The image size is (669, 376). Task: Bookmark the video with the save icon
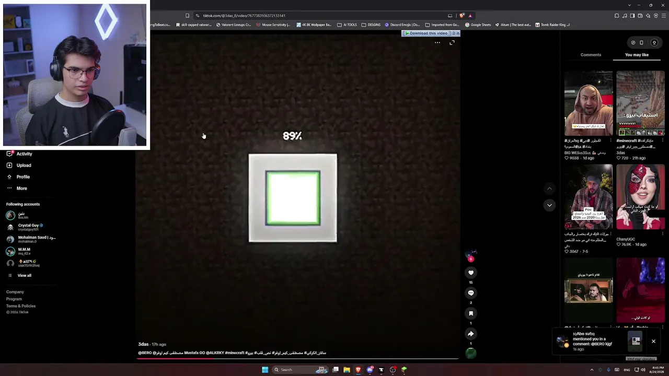[470, 313]
